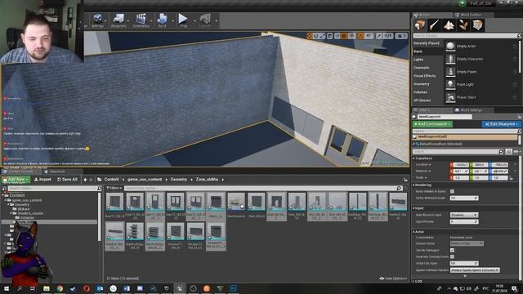The width and height of the screenshot is (523, 294).
Task: Click the Edit Blueprint button
Action: [x=501, y=124]
